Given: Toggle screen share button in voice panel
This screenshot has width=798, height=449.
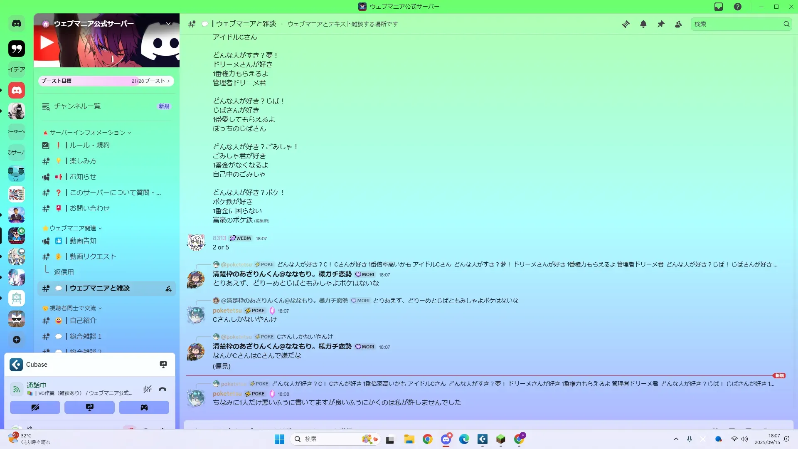Looking at the screenshot, I should [x=89, y=407].
